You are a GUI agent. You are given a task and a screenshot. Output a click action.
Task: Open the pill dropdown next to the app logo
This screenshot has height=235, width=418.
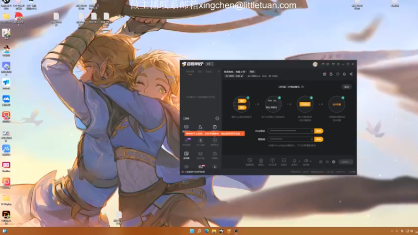pyautogui.click(x=210, y=64)
